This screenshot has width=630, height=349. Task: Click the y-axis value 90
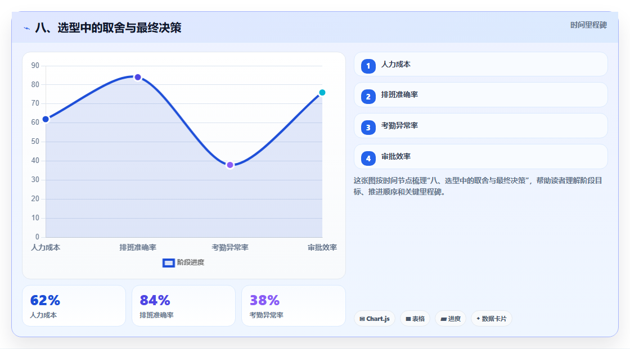(35, 65)
